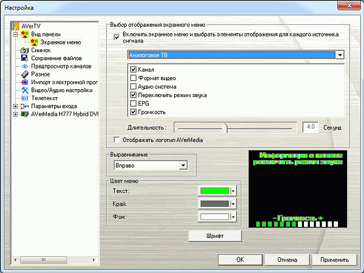Click the Отмена button
The height and width of the screenshot is (273, 364).
[x=287, y=260]
